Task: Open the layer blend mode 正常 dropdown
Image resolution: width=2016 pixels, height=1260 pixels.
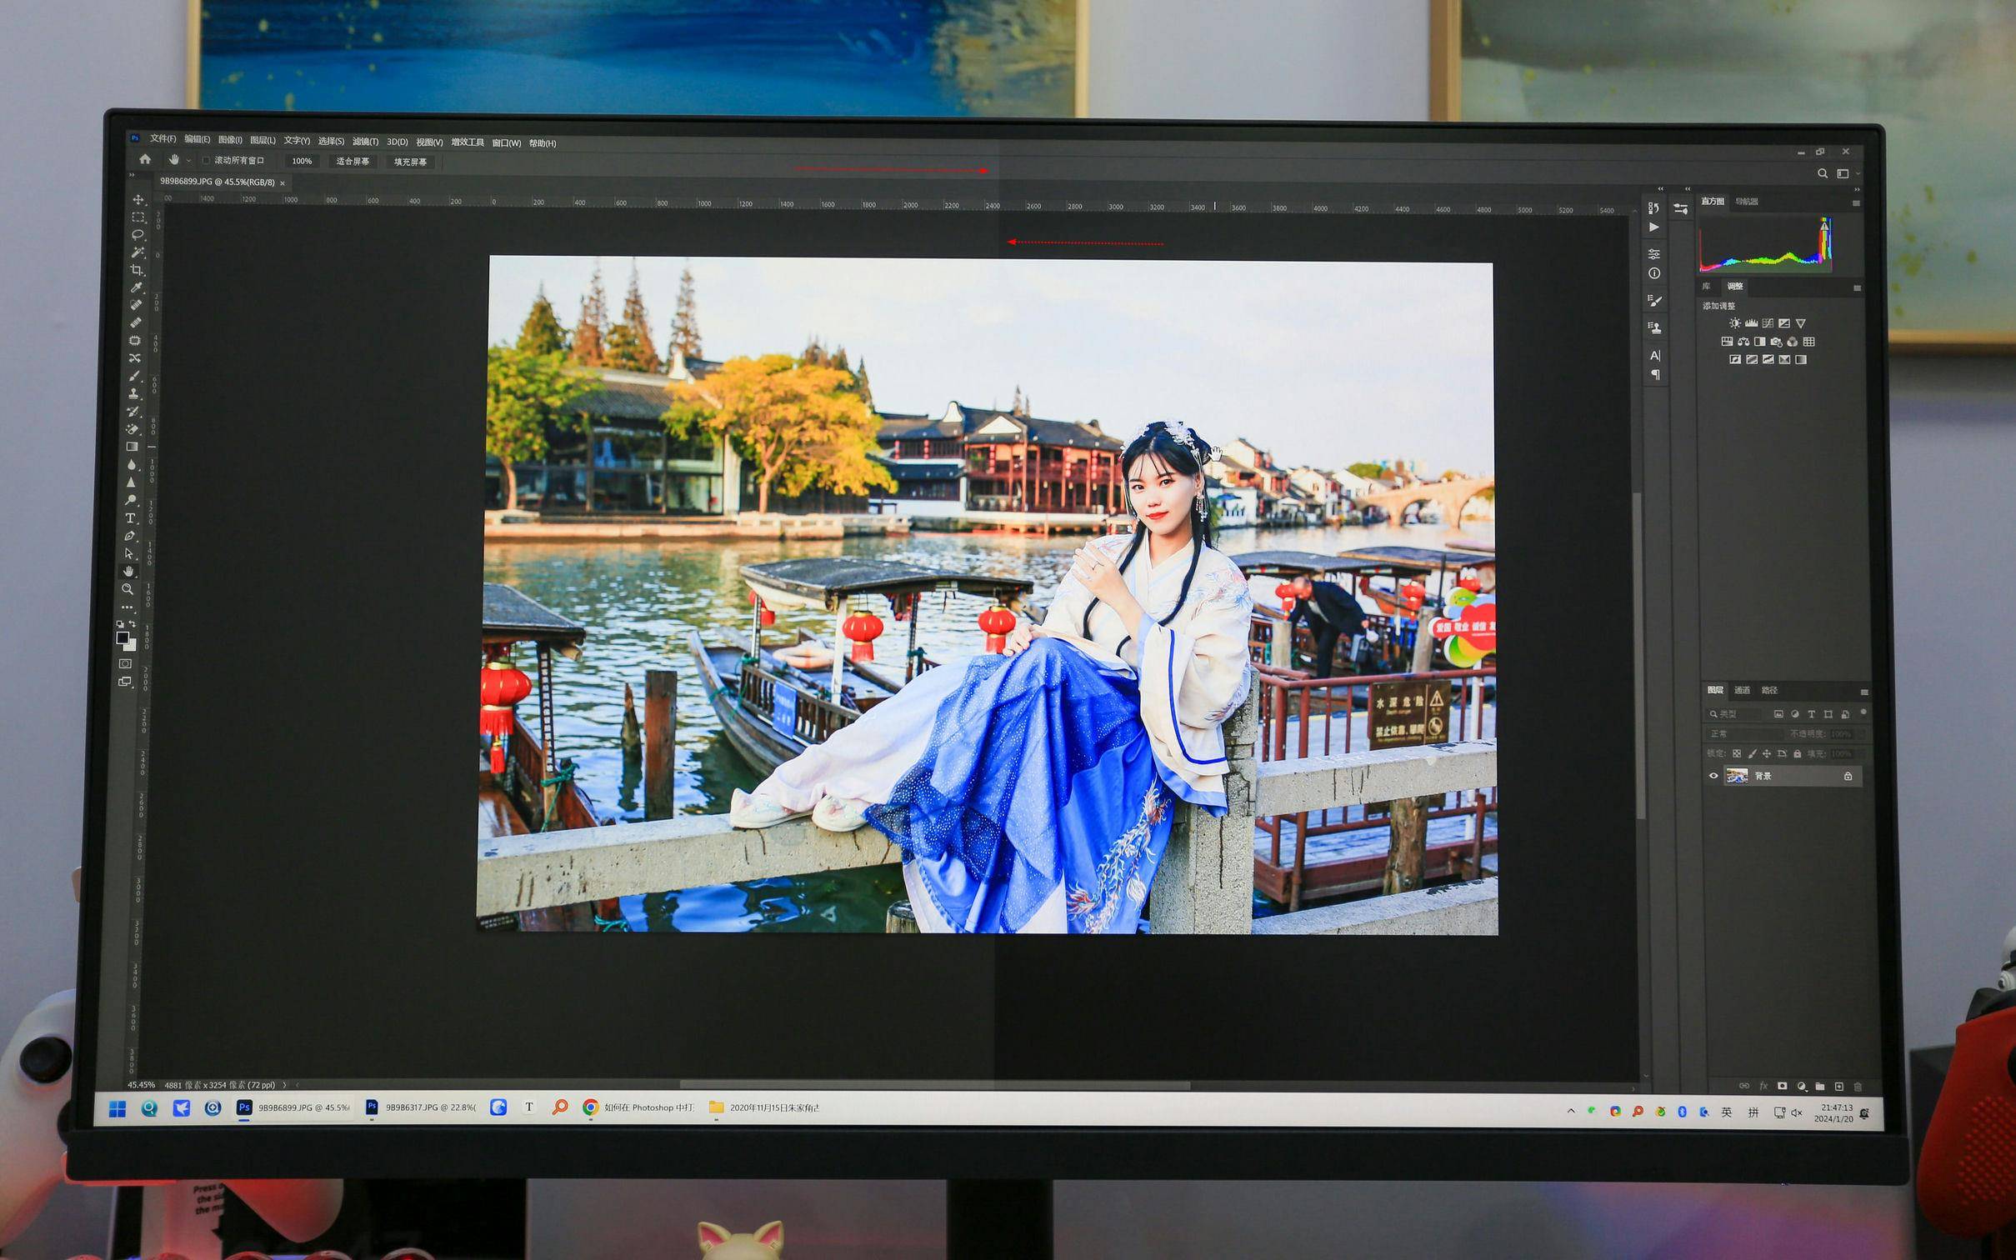Action: 1742,734
